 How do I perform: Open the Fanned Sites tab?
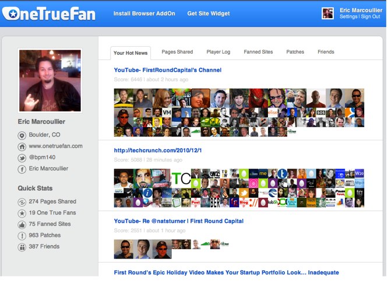click(258, 52)
